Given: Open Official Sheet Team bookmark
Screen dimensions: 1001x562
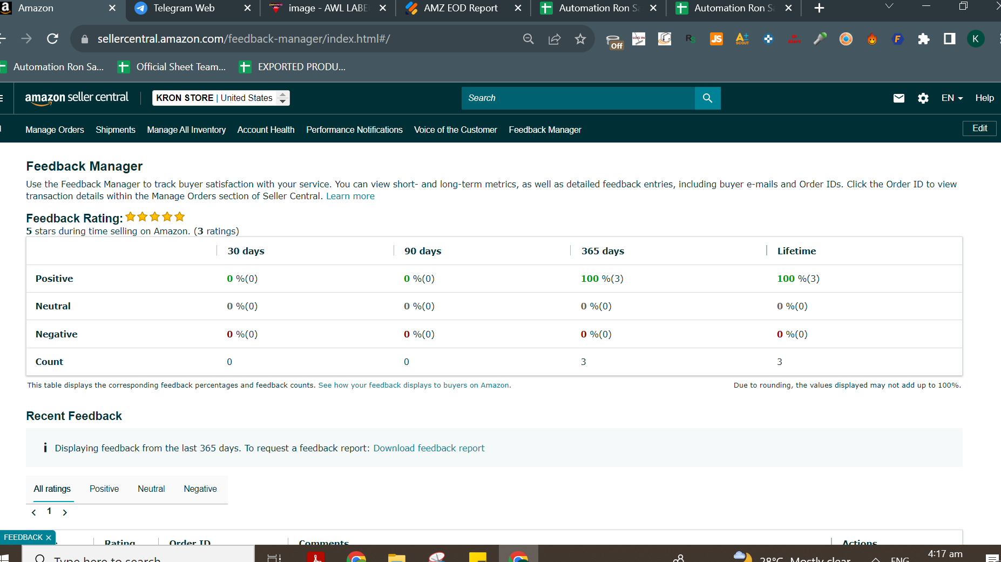Looking at the screenshot, I should click(172, 67).
